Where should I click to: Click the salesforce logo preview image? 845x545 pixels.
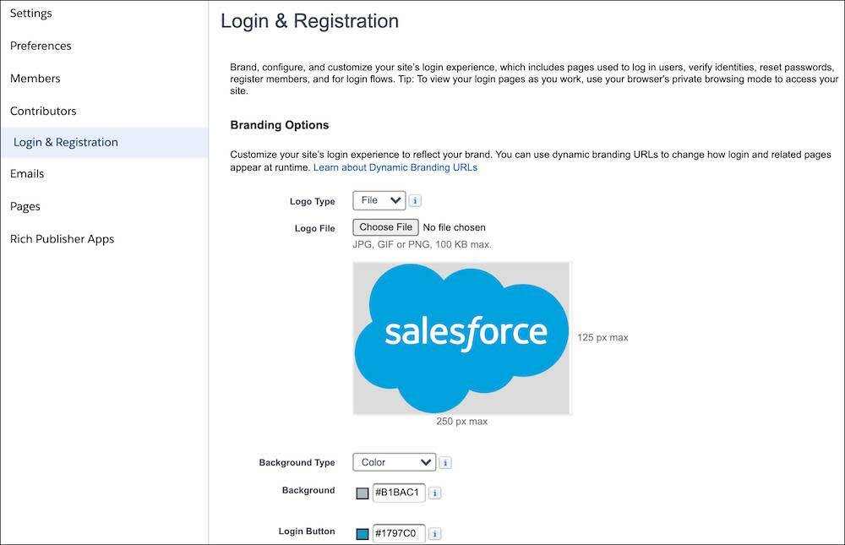pyautogui.click(x=461, y=336)
